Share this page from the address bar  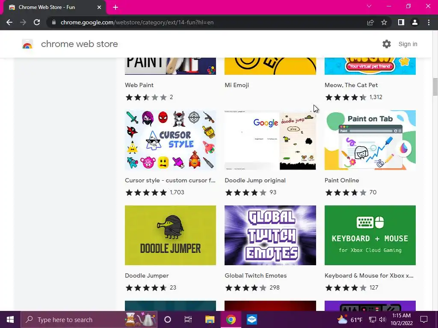click(370, 22)
